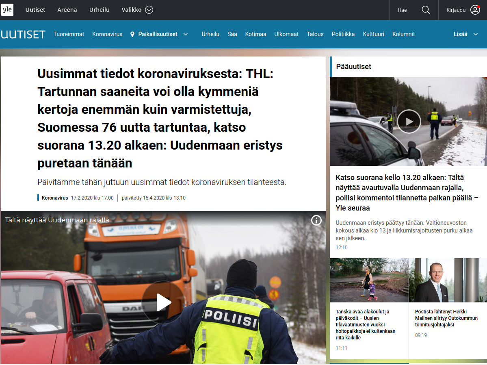The width and height of the screenshot is (487, 365).
Task: Click the Kirjaudu login link
Action: click(456, 10)
